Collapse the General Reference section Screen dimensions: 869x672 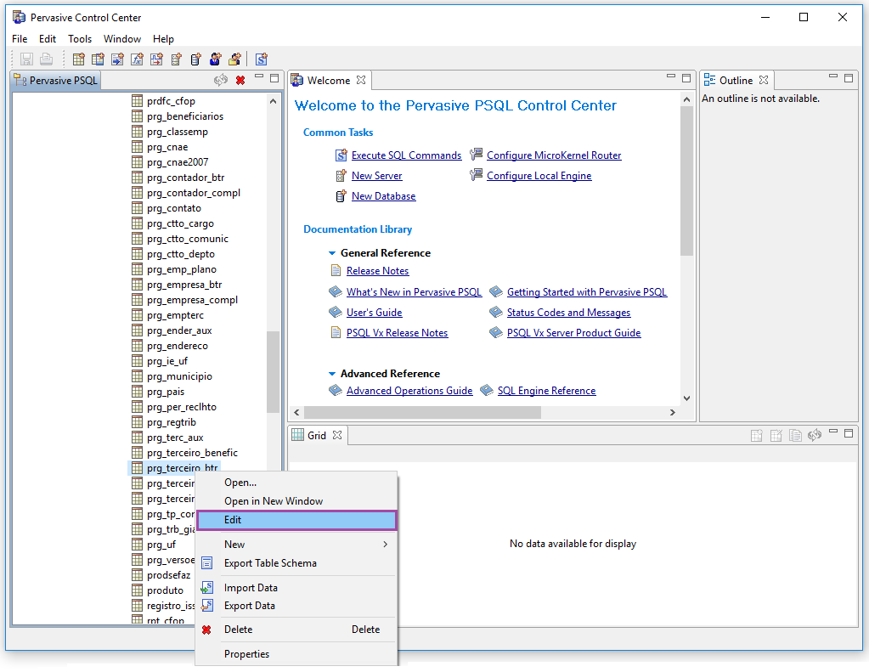[333, 253]
